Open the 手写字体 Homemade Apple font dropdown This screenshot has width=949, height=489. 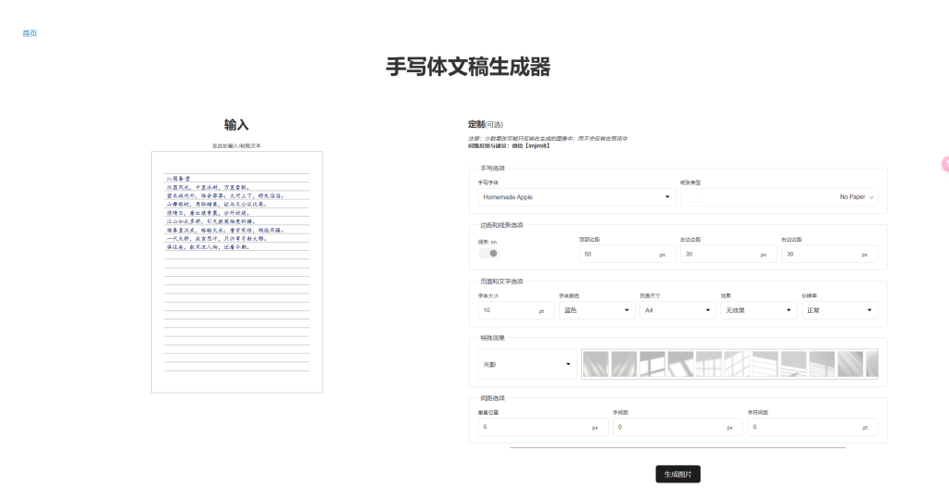(x=576, y=196)
